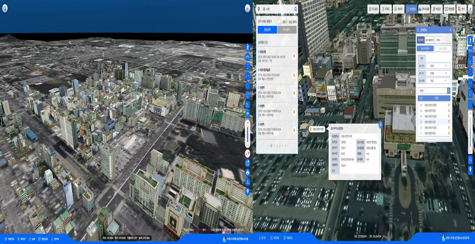Screen dimensions: 475x244
Task: Expand the 침수 형태 dropdown
Action: (438, 81)
